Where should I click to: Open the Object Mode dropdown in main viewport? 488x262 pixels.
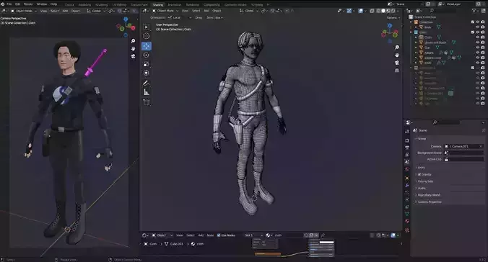coord(165,11)
